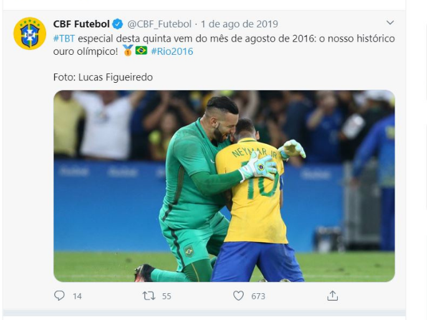Click the blue verified badge
This screenshot has height=320, width=427.
click(117, 24)
